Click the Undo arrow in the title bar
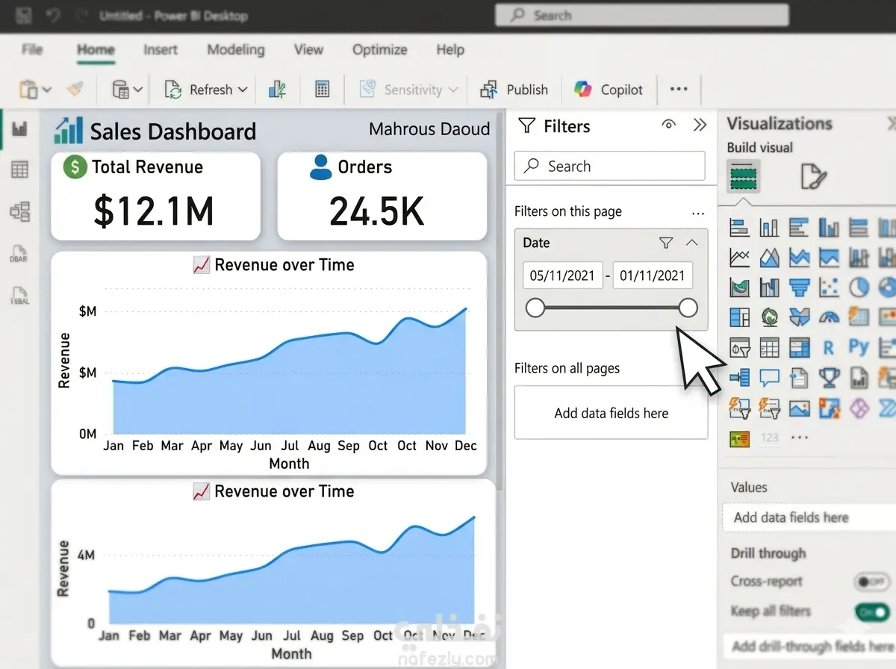Image resolution: width=896 pixels, height=669 pixels. click(52, 16)
